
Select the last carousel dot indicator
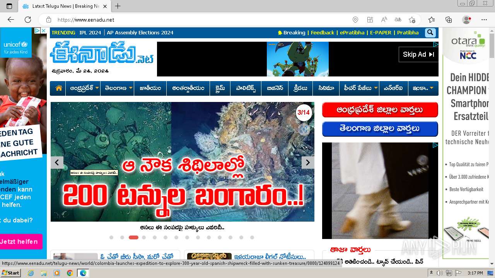tap(252, 237)
